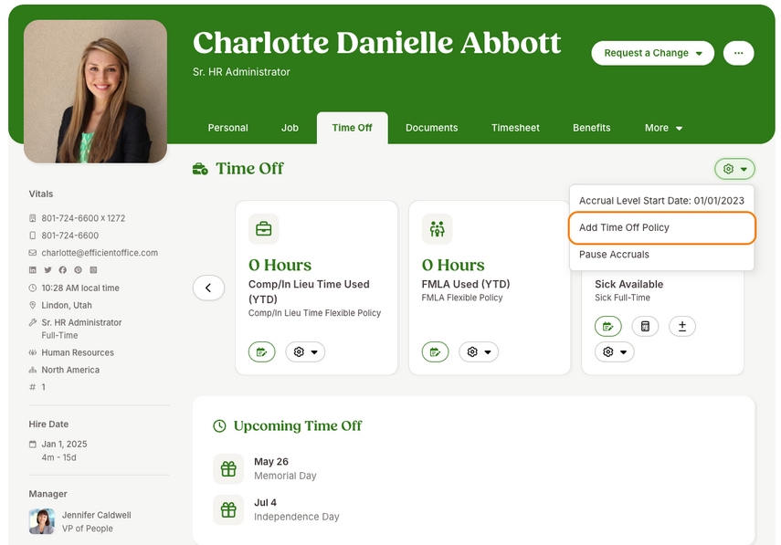Select the Time Off tab
Image resolution: width=781 pixels, height=545 pixels.
click(x=353, y=128)
